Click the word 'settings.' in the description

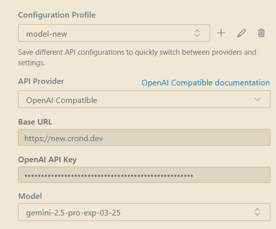tap(32, 63)
